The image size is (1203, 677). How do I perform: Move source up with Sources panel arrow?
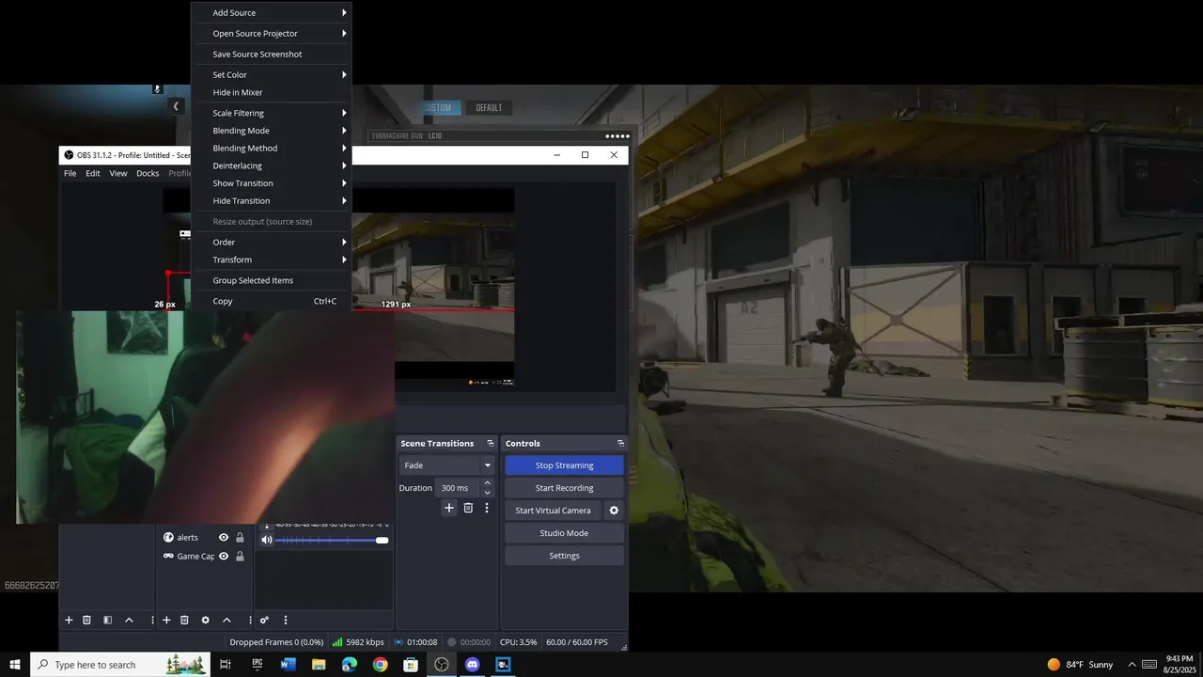(227, 620)
